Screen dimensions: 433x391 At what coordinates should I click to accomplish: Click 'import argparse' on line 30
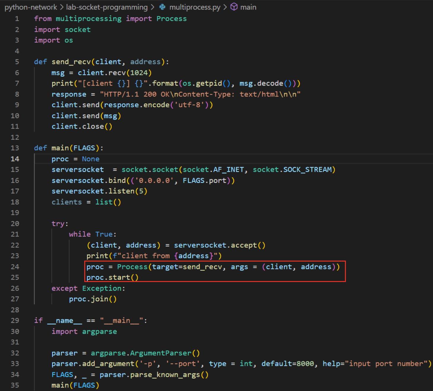click(x=84, y=331)
